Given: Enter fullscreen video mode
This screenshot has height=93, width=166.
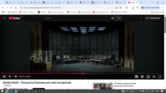Looking at the screenshot, I should (160, 76).
